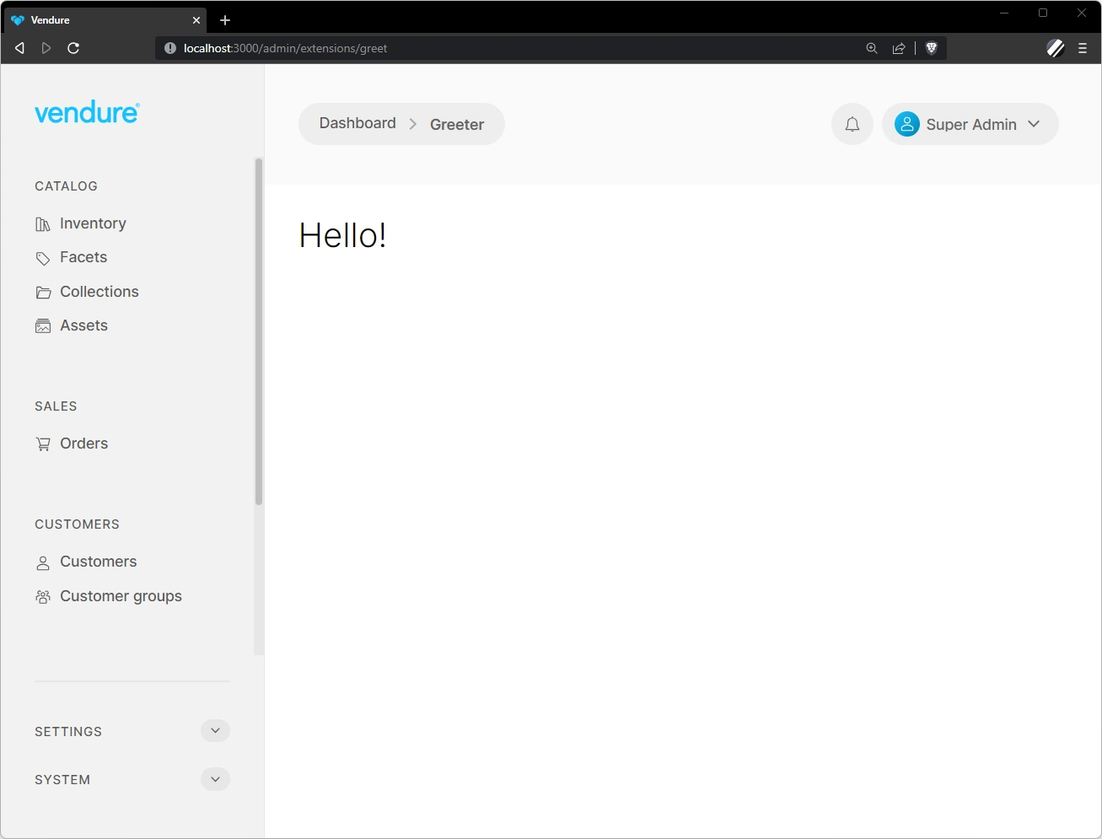Click inside the address bar

(422, 48)
